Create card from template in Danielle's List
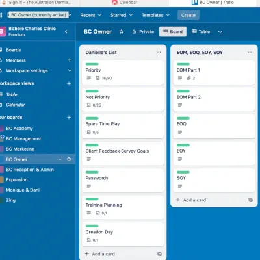Screen dimensions: 260x260 [159, 254]
